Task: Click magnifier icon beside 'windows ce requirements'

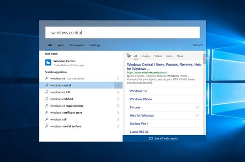Action: click(x=47, y=105)
